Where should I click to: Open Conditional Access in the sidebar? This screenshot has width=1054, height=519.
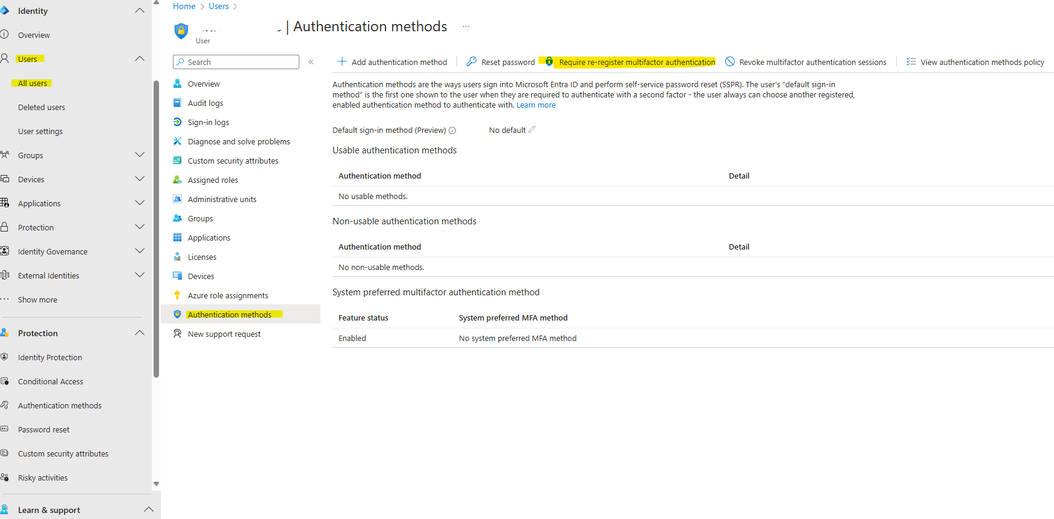tap(51, 381)
